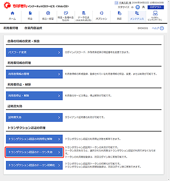Open the 照会 document icon menu

tap(30, 13)
